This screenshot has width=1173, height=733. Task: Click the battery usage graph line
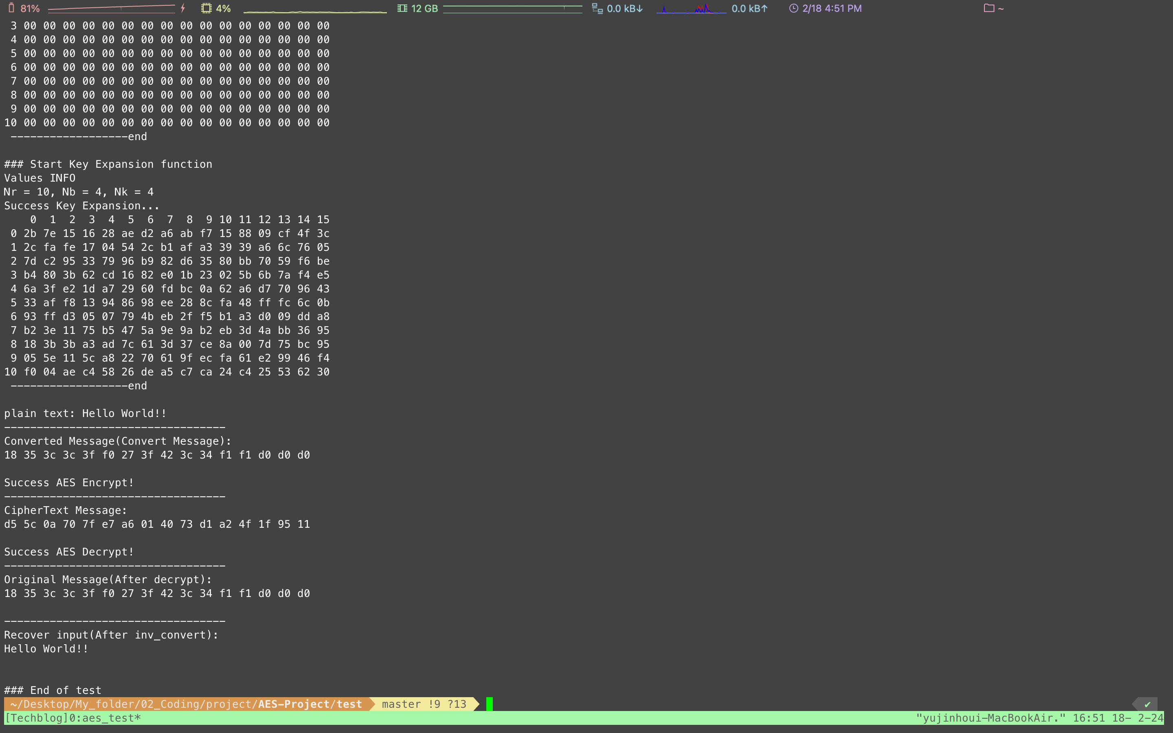tap(112, 8)
